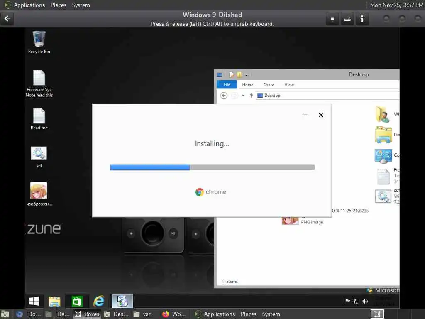Switch to Des... window button
425x319 pixels.
[117, 314]
